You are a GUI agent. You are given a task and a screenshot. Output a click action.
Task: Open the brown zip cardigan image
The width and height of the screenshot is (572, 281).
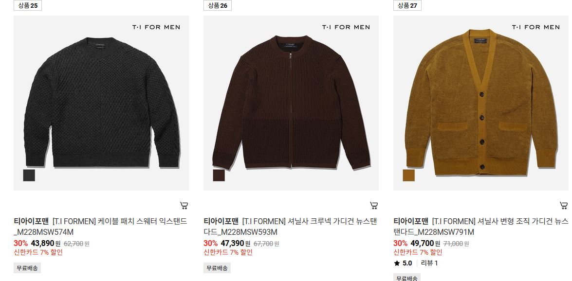tap(291, 103)
